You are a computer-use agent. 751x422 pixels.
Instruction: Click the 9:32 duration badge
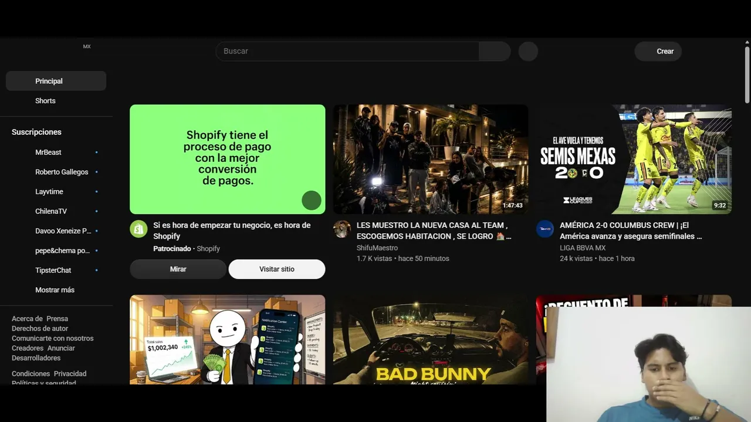click(x=719, y=206)
